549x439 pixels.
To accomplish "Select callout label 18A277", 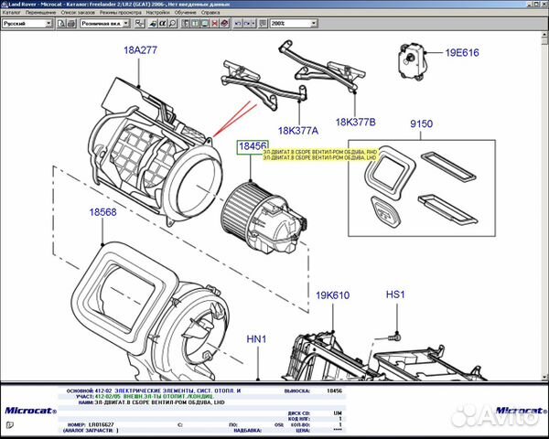I will coord(140,50).
